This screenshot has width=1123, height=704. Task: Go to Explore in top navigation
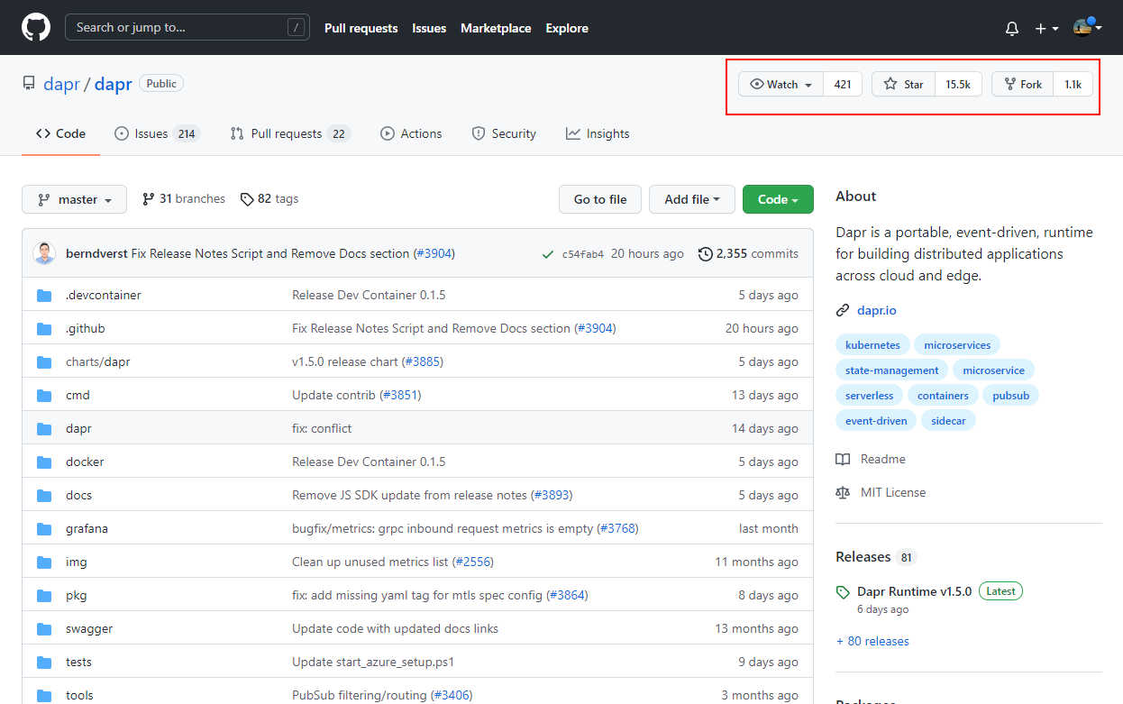(x=567, y=28)
